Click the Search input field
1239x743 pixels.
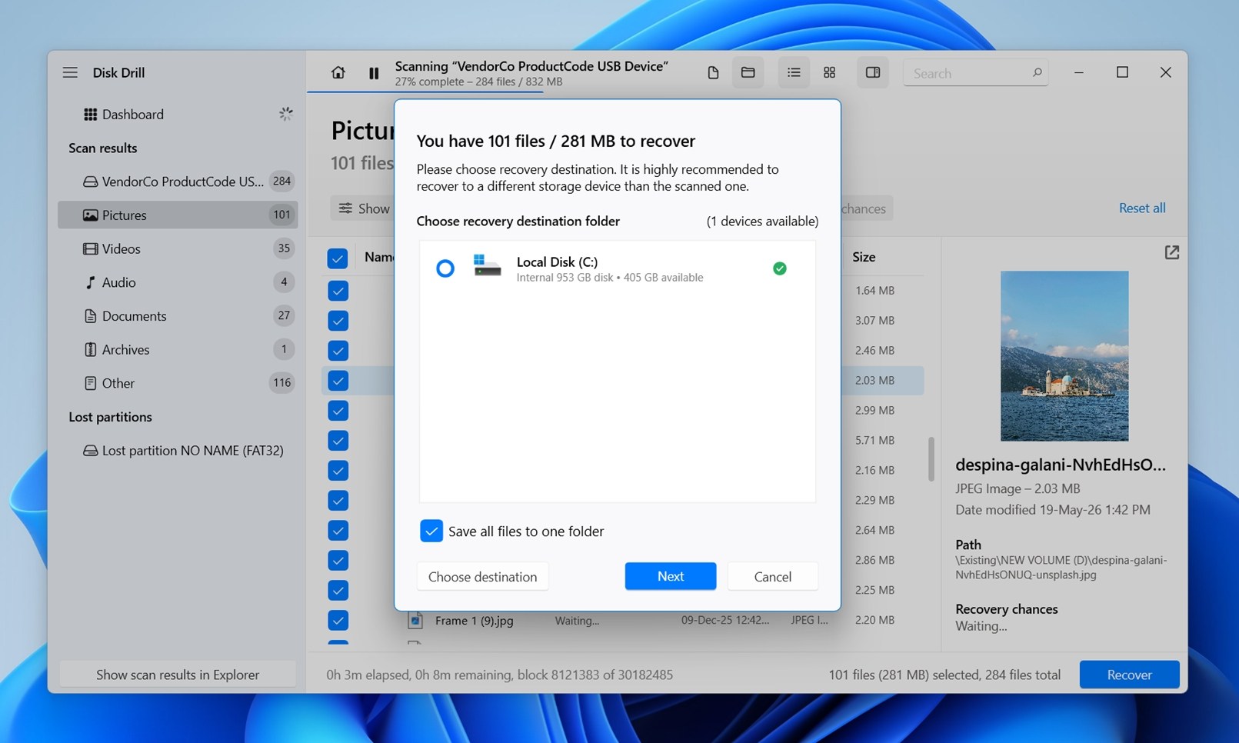coord(974,73)
